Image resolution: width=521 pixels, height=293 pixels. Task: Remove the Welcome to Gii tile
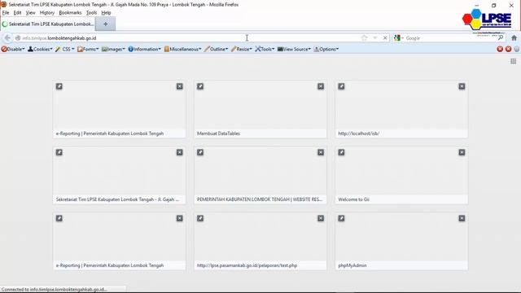[462, 152]
